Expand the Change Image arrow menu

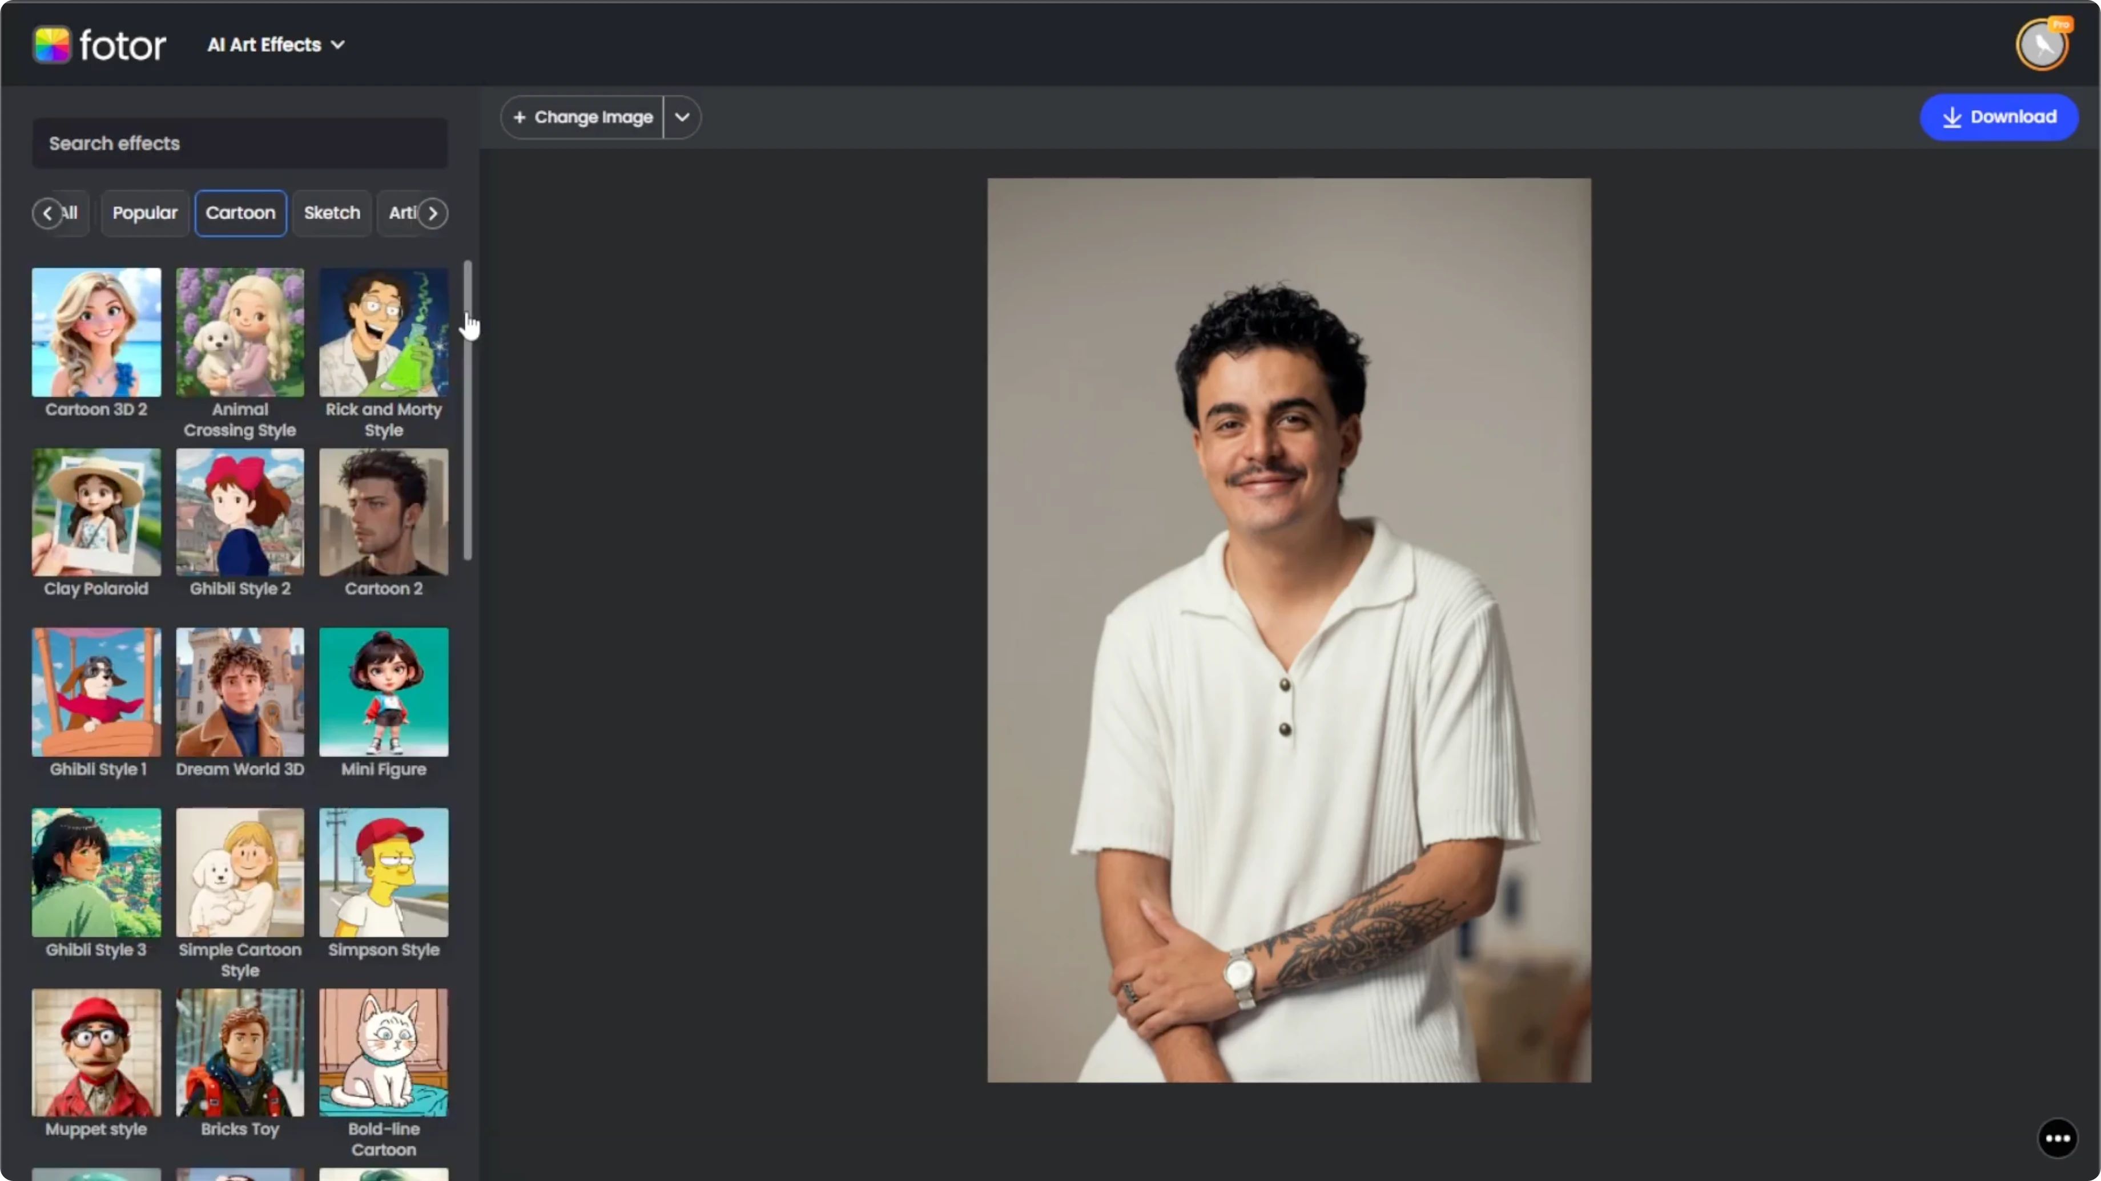coord(683,118)
